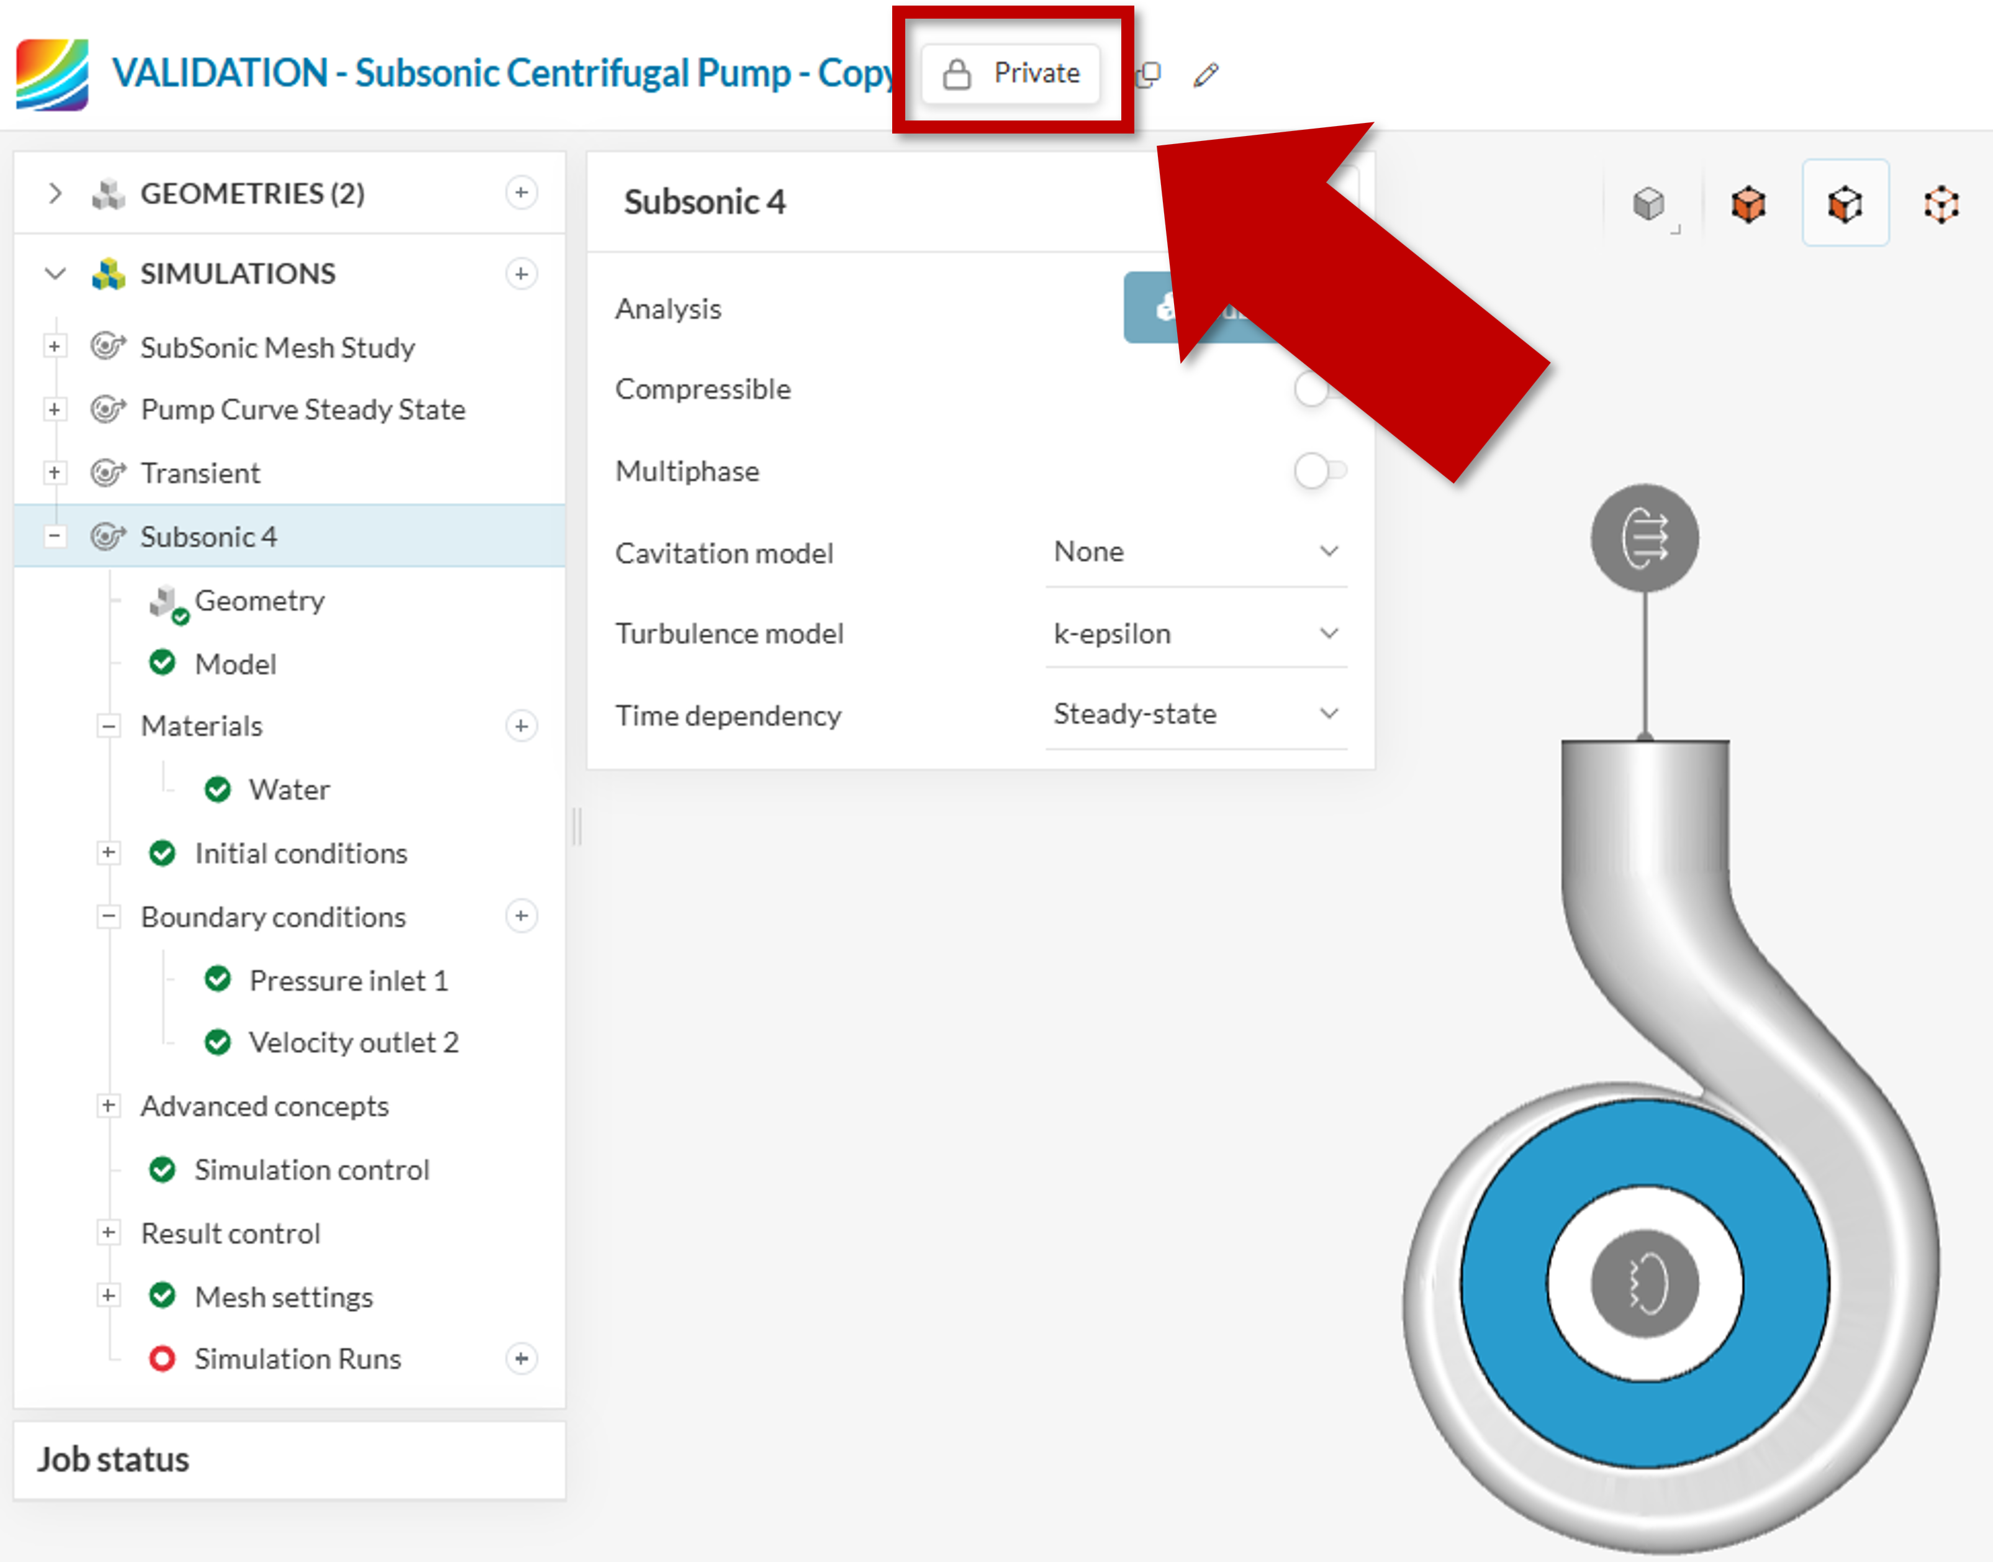Select Pressure inlet 1 tree item
Image resolution: width=1993 pixels, height=1562 pixels.
pos(348,981)
